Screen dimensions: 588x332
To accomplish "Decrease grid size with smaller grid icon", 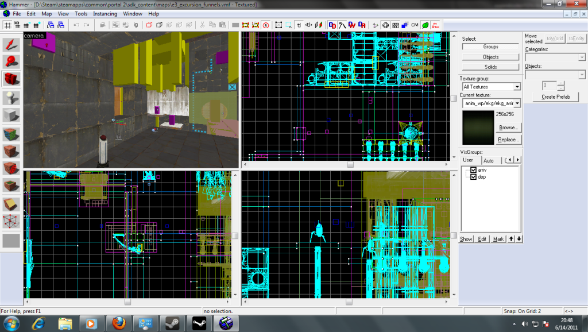I will pos(26,25).
